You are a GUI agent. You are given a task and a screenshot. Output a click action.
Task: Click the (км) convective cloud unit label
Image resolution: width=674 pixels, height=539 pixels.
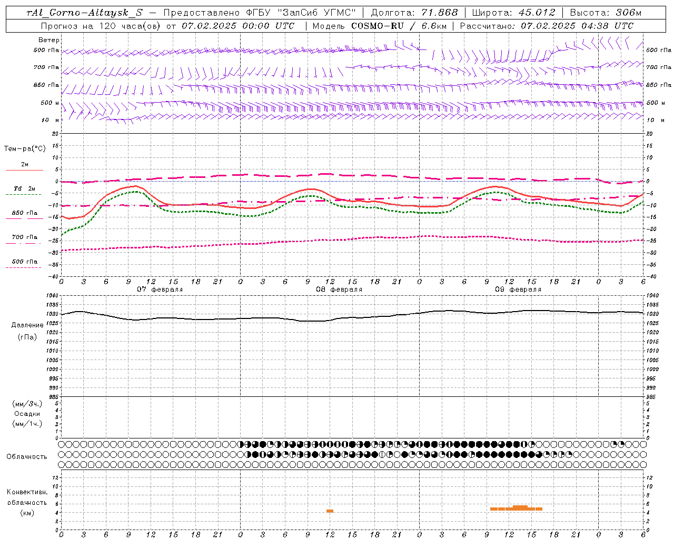click(27, 513)
